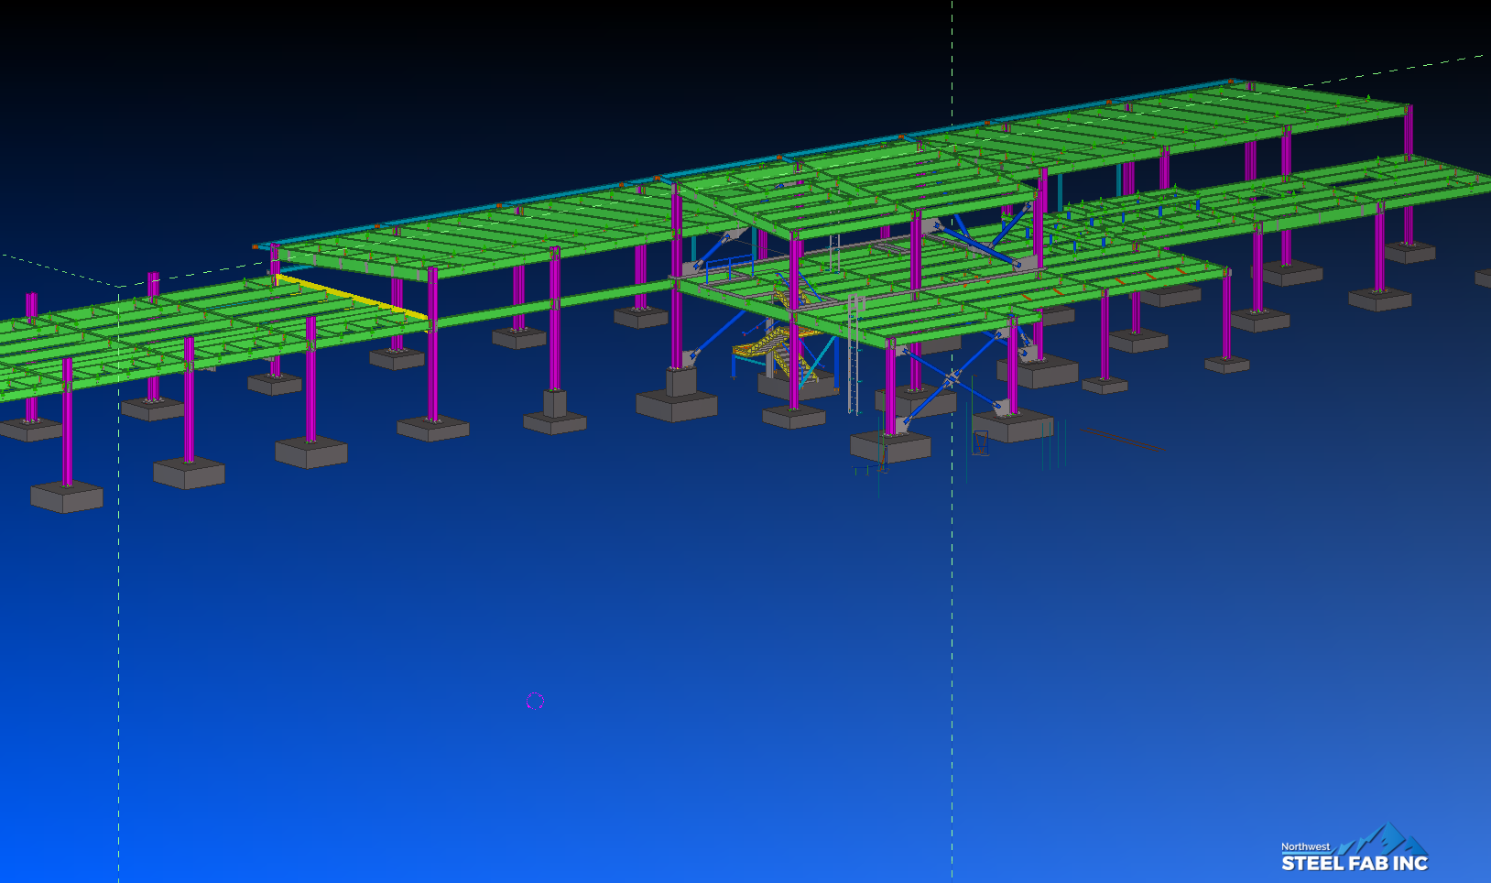Click the blue handrail on the mezzanine opening
Image resolution: width=1491 pixels, height=883 pixels.
click(x=729, y=264)
